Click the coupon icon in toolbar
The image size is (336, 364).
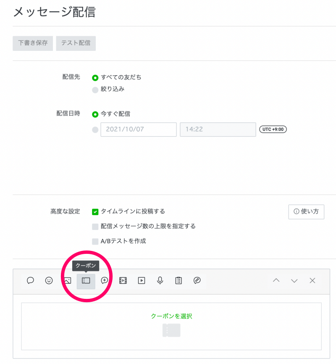pyautogui.click(x=86, y=281)
